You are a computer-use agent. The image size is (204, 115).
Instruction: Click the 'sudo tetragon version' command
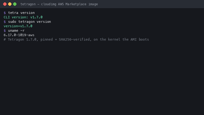(29, 22)
